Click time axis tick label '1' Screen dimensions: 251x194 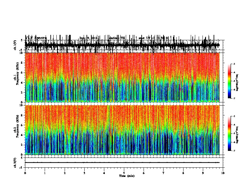[45, 173]
